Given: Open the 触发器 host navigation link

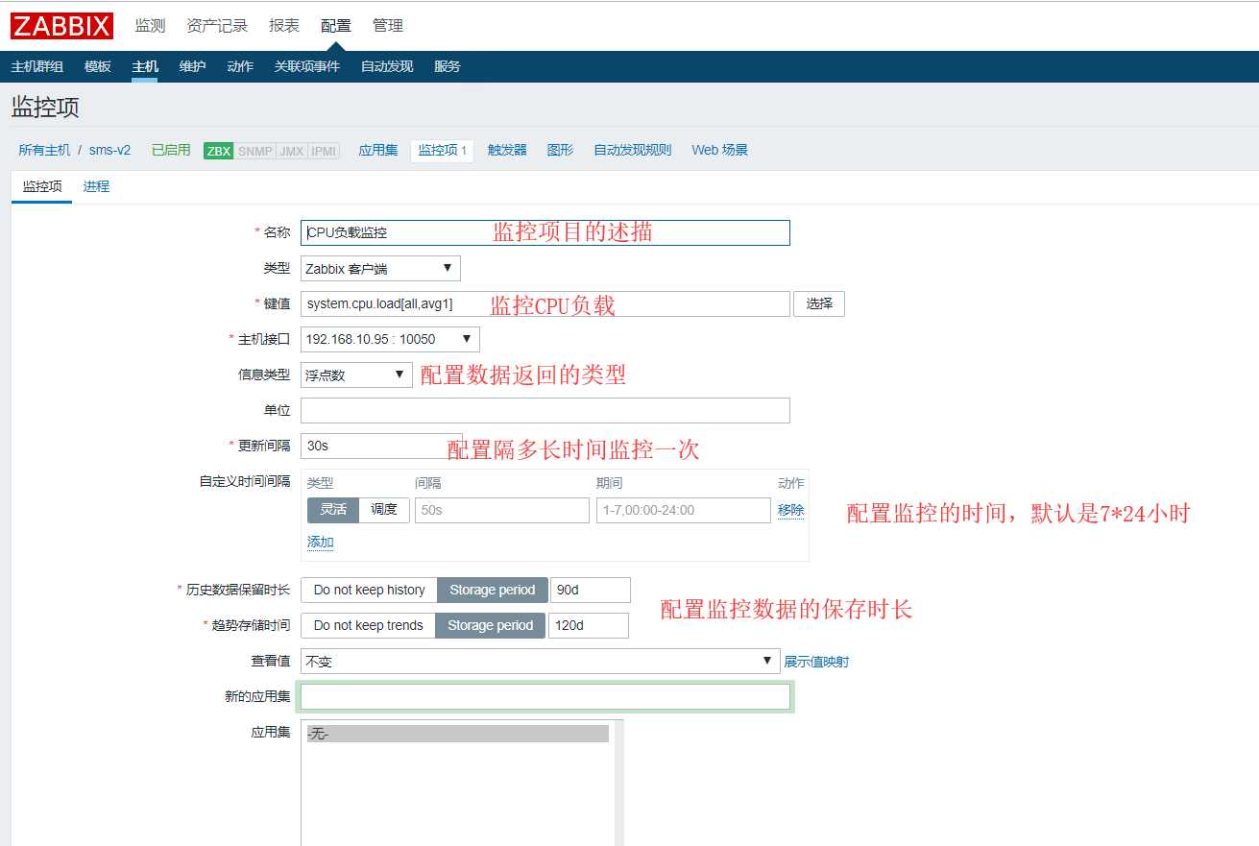Looking at the screenshot, I should point(507,151).
